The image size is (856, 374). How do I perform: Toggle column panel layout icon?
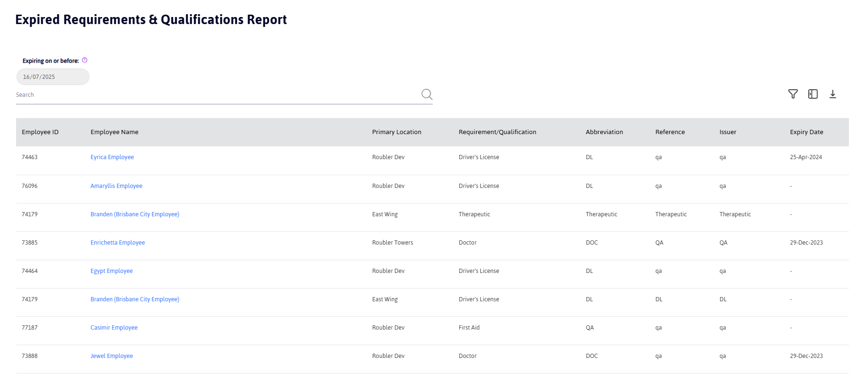pos(813,94)
